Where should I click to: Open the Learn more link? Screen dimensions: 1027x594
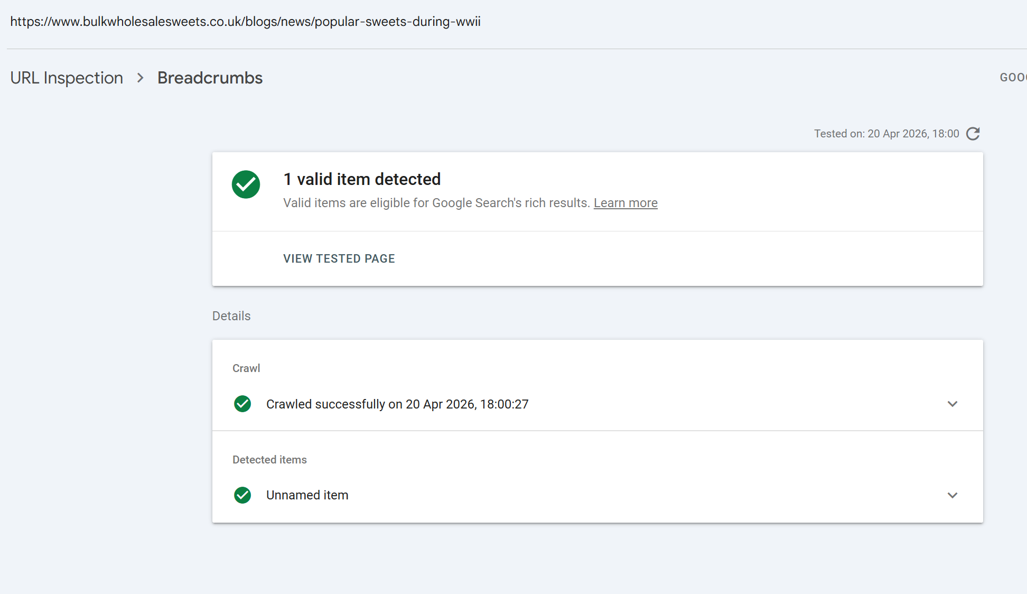click(625, 203)
